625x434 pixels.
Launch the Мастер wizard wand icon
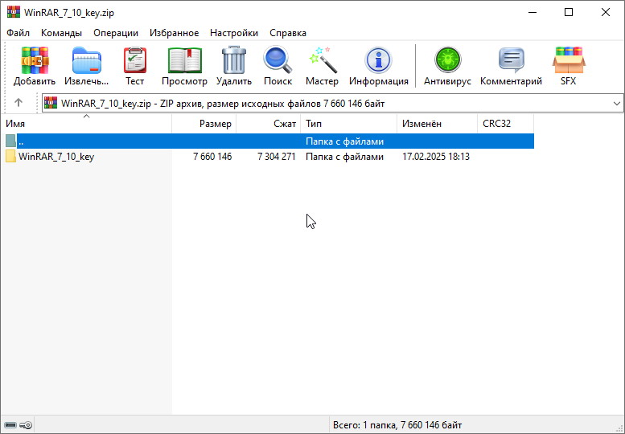click(323, 60)
